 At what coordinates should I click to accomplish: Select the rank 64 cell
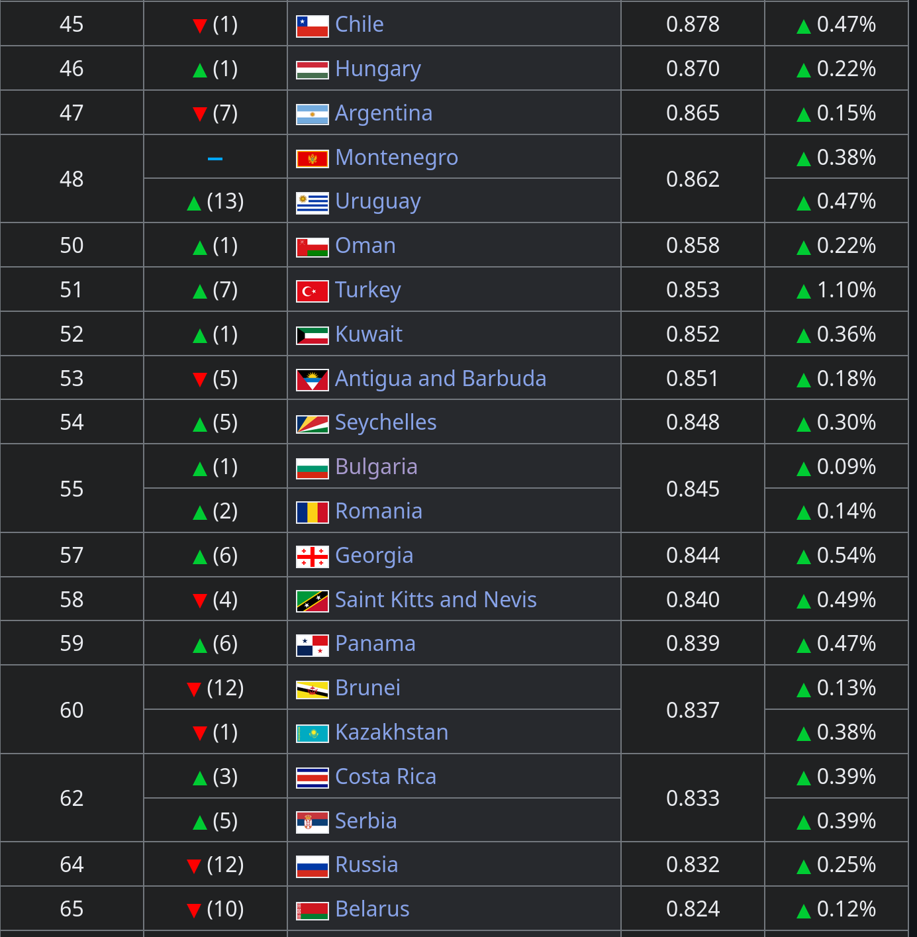[x=72, y=864]
